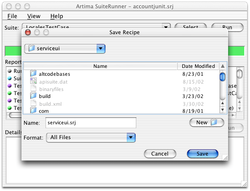
Task: Open the File menu
Action: click(12, 16)
